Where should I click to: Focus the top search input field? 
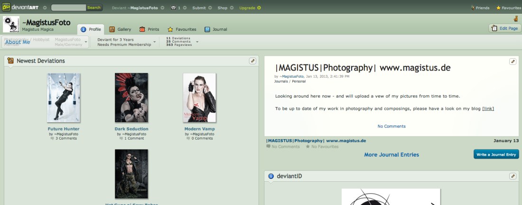(x=68, y=8)
